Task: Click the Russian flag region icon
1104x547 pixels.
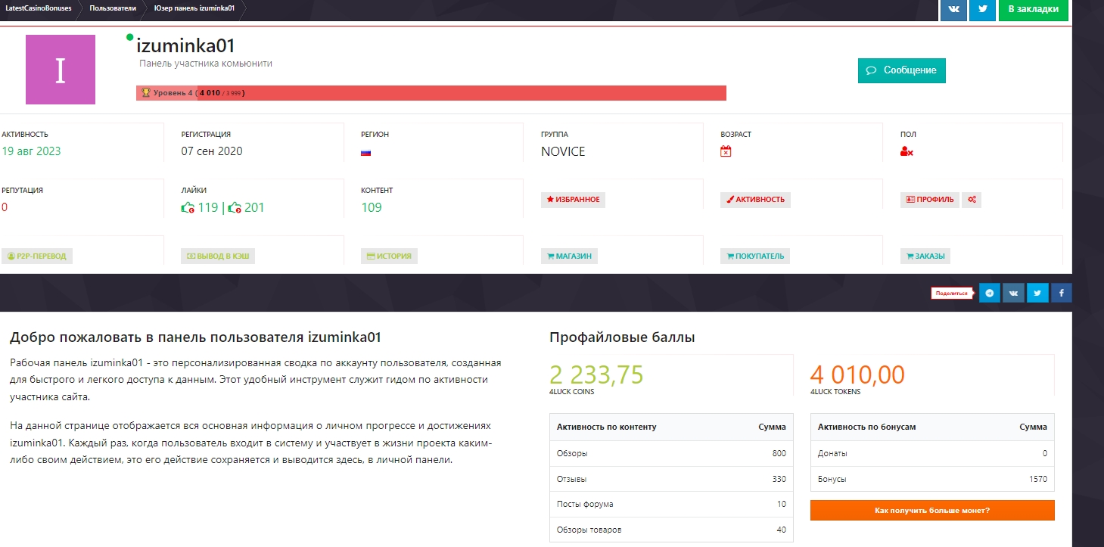Action: click(x=366, y=152)
